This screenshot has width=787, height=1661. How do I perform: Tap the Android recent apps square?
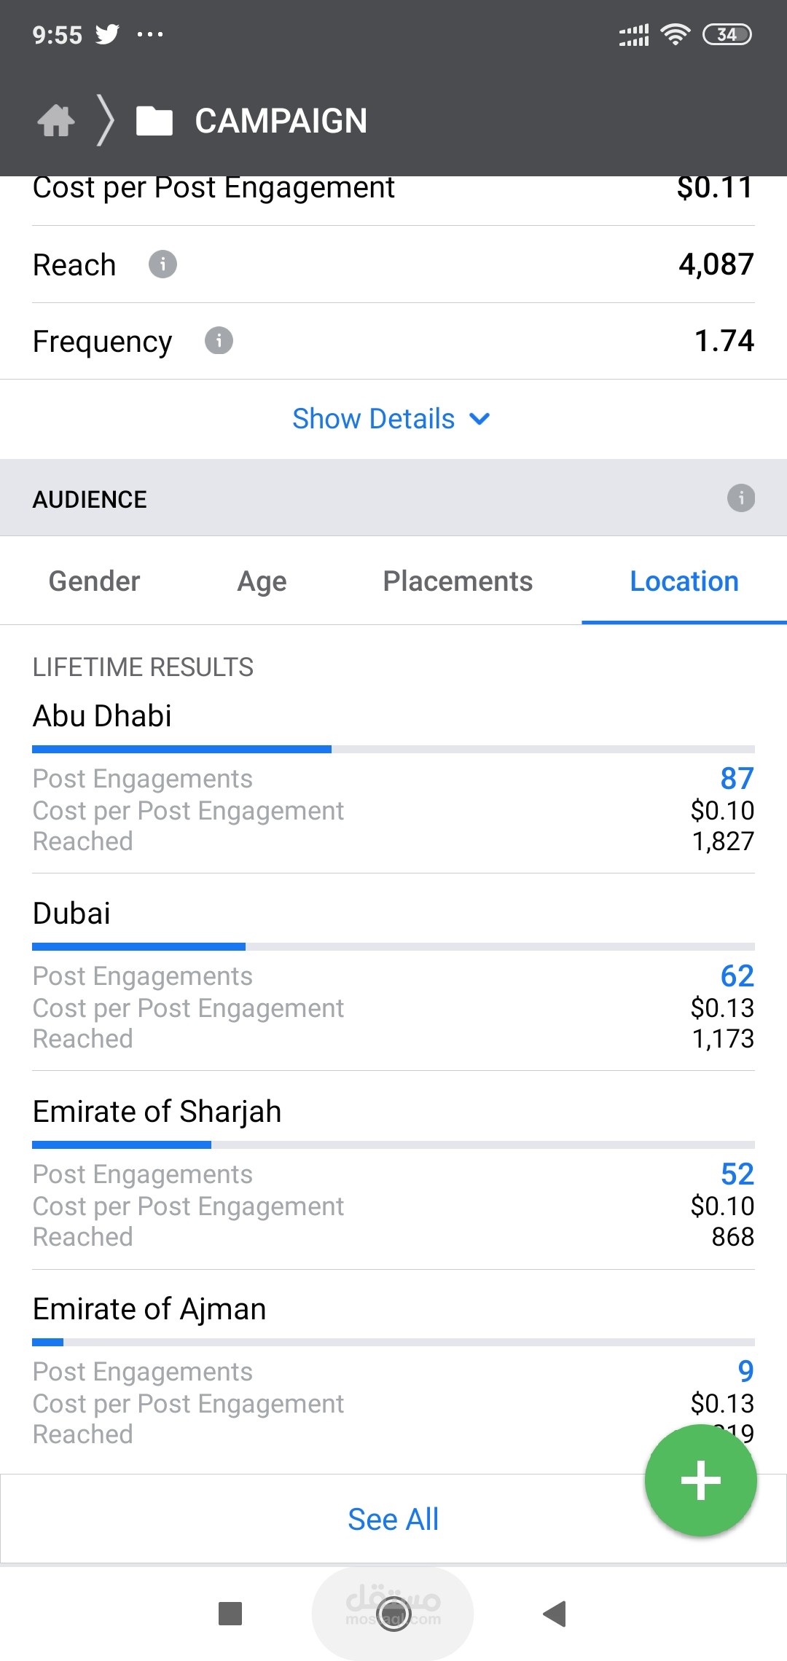point(230,1614)
